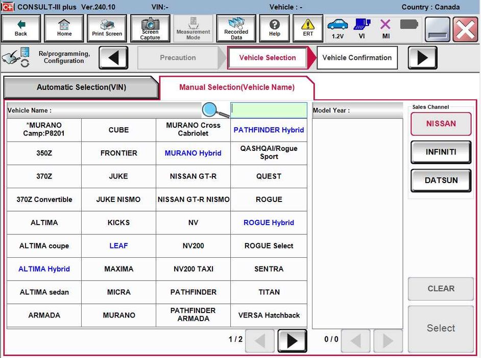Minimize the CONSULT-III plus window
This screenshot has width=481, height=358.
[438, 29]
